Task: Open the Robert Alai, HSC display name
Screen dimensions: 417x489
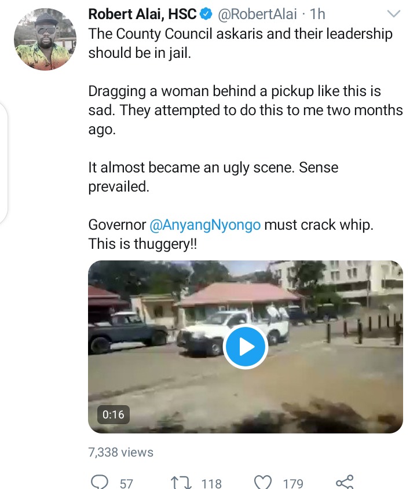Action: (x=142, y=14)
